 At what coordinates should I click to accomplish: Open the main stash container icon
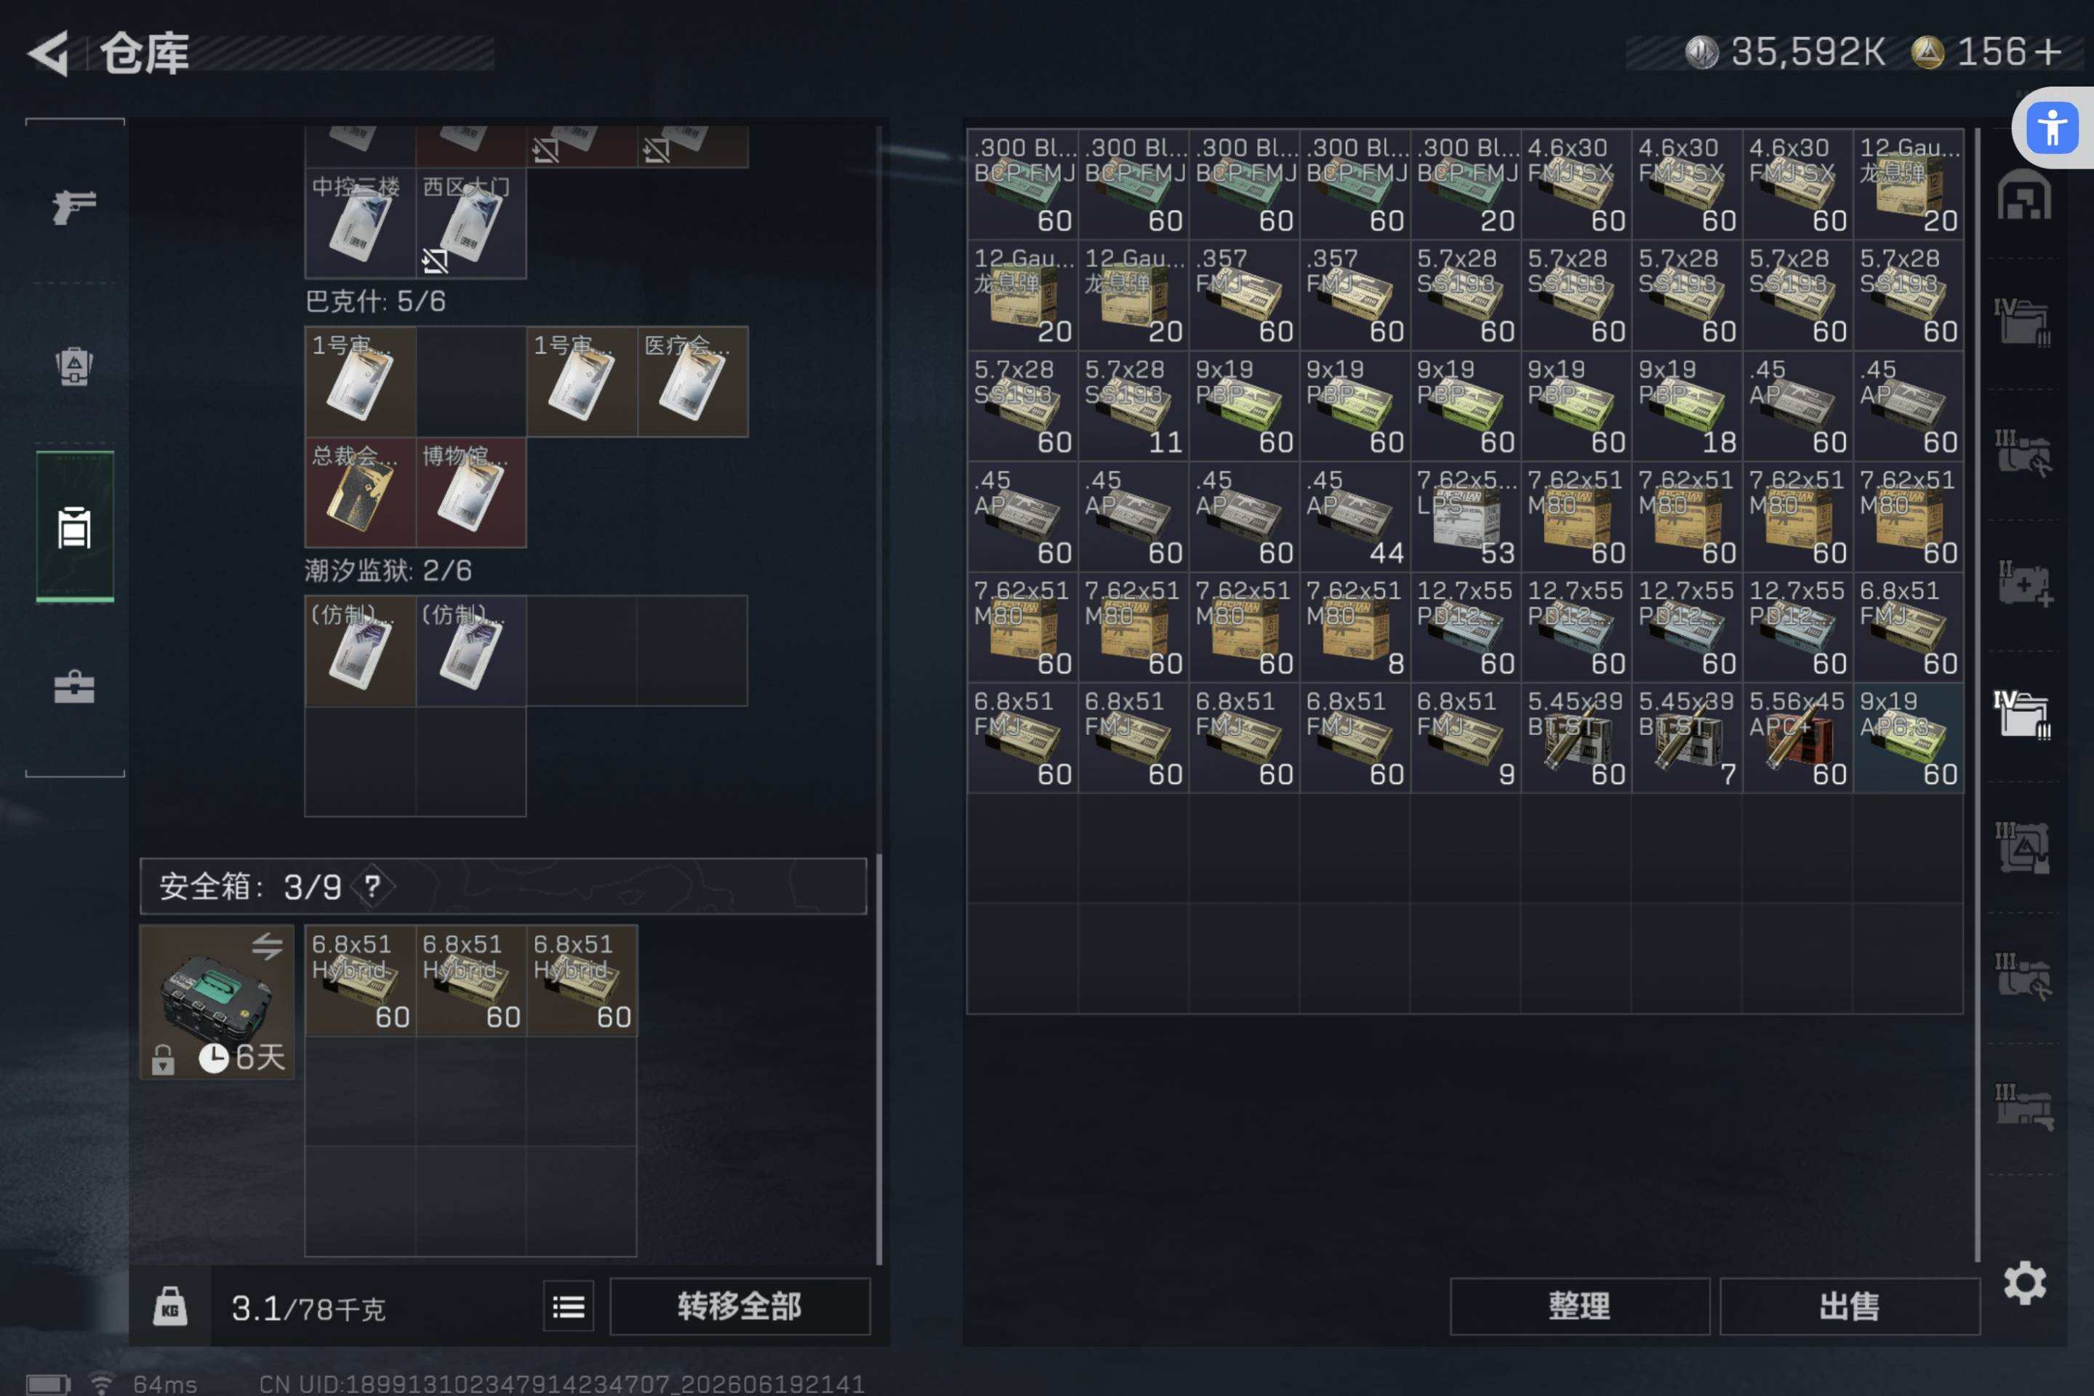[x=2023, y=195]
